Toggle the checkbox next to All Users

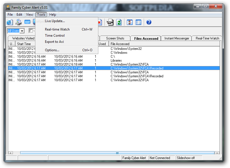(31, 31)
